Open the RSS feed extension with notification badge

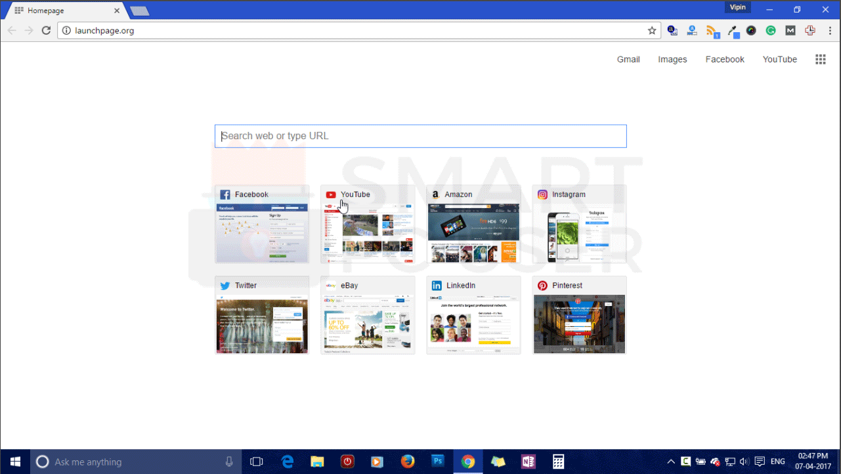point(712,30)
